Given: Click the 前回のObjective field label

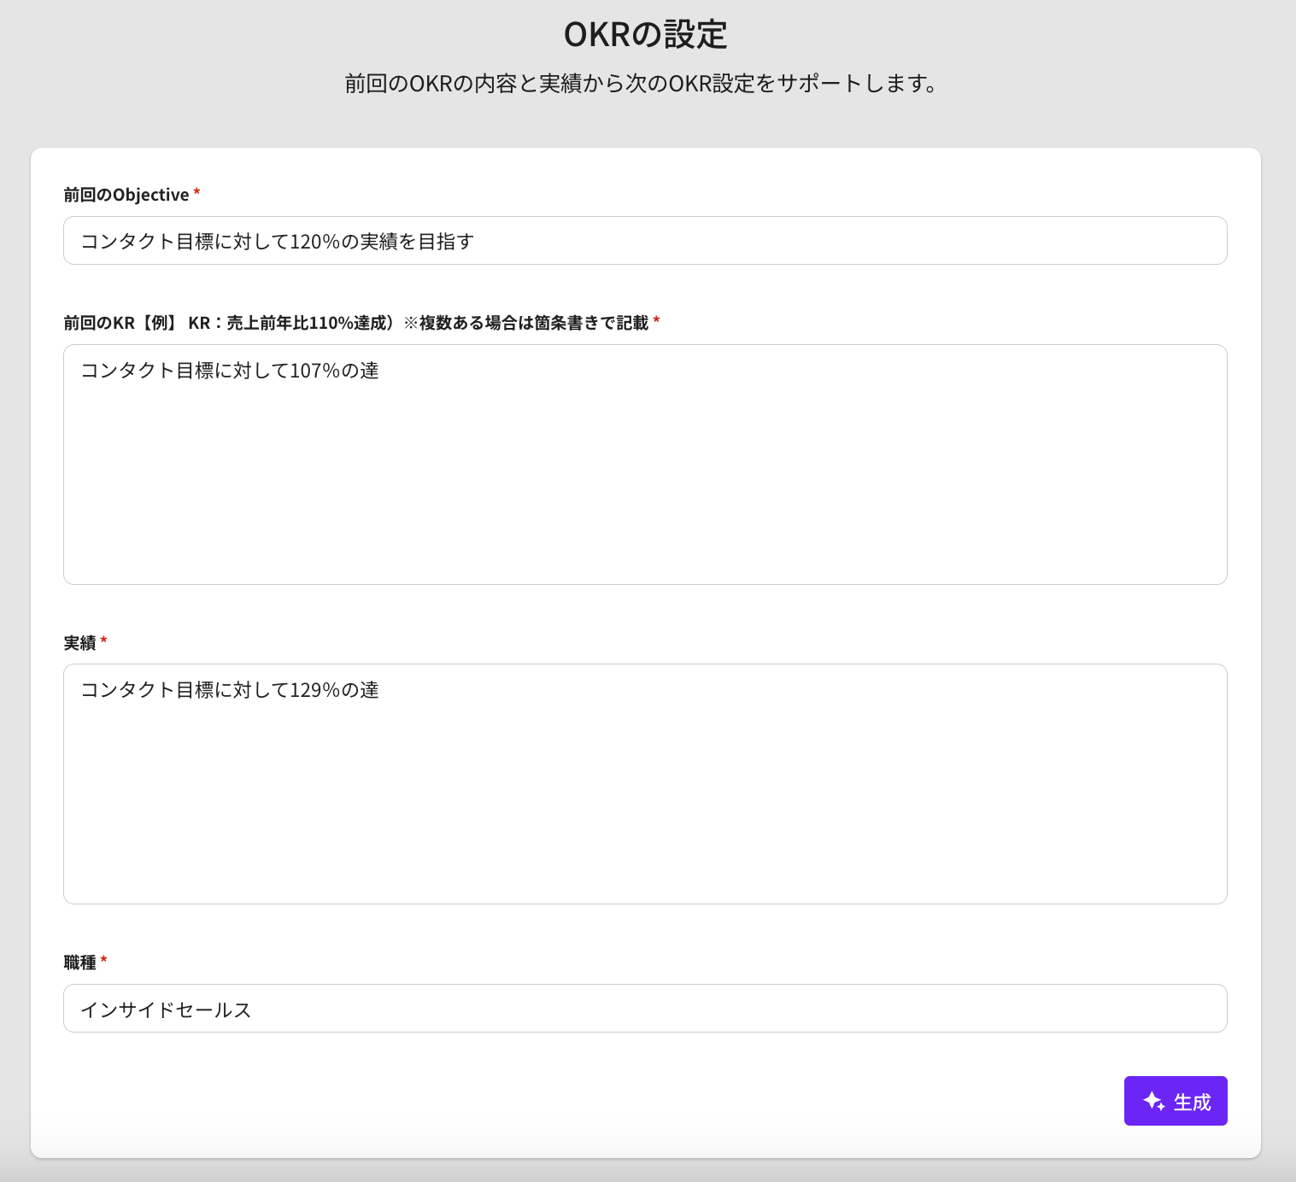Looking at the screenshot, I should point(126,195).
